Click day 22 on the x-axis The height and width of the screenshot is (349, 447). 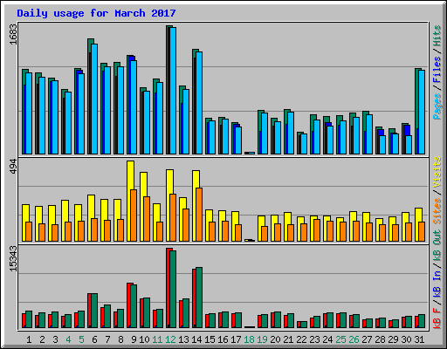(x=301, y=339)
